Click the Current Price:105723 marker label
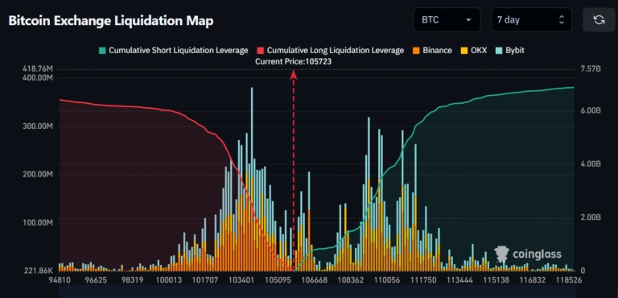Image resolution: width=618 pixels, height=298 pixels. pyautogui.click(x=293, y=61)
